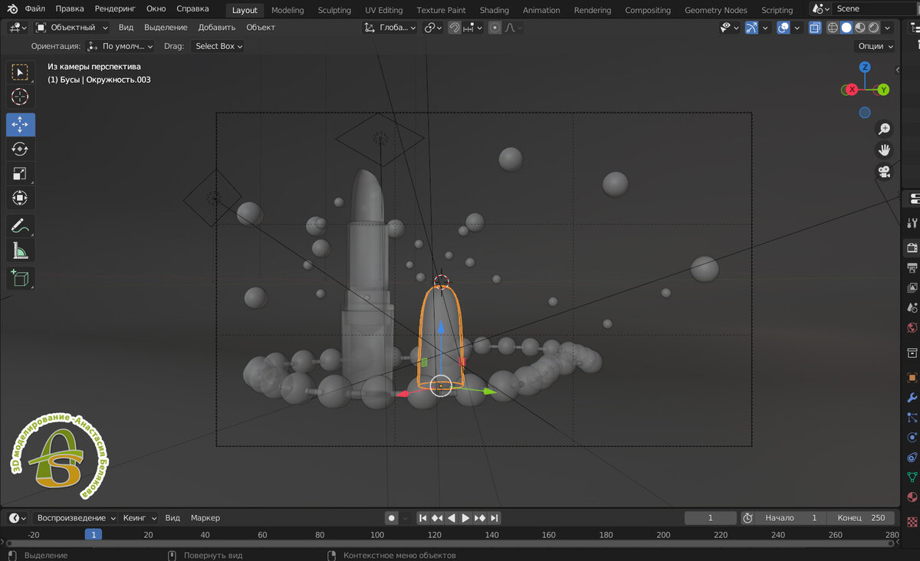
Task: Open the Select Box drag dropdown
Action: pyautogui.click(x=218, y=46)
